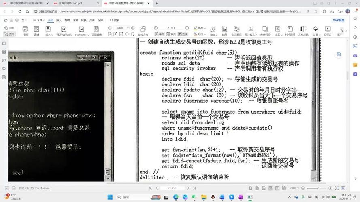
Task: Switch to the Convert (转换) ribbon tab
Action: coord(83,20)
